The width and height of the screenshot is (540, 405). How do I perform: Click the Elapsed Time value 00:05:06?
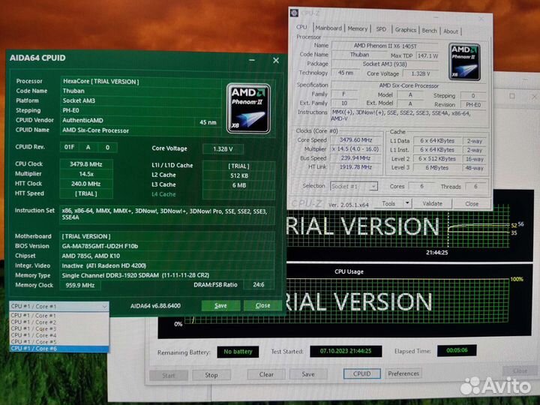point(457,350)
